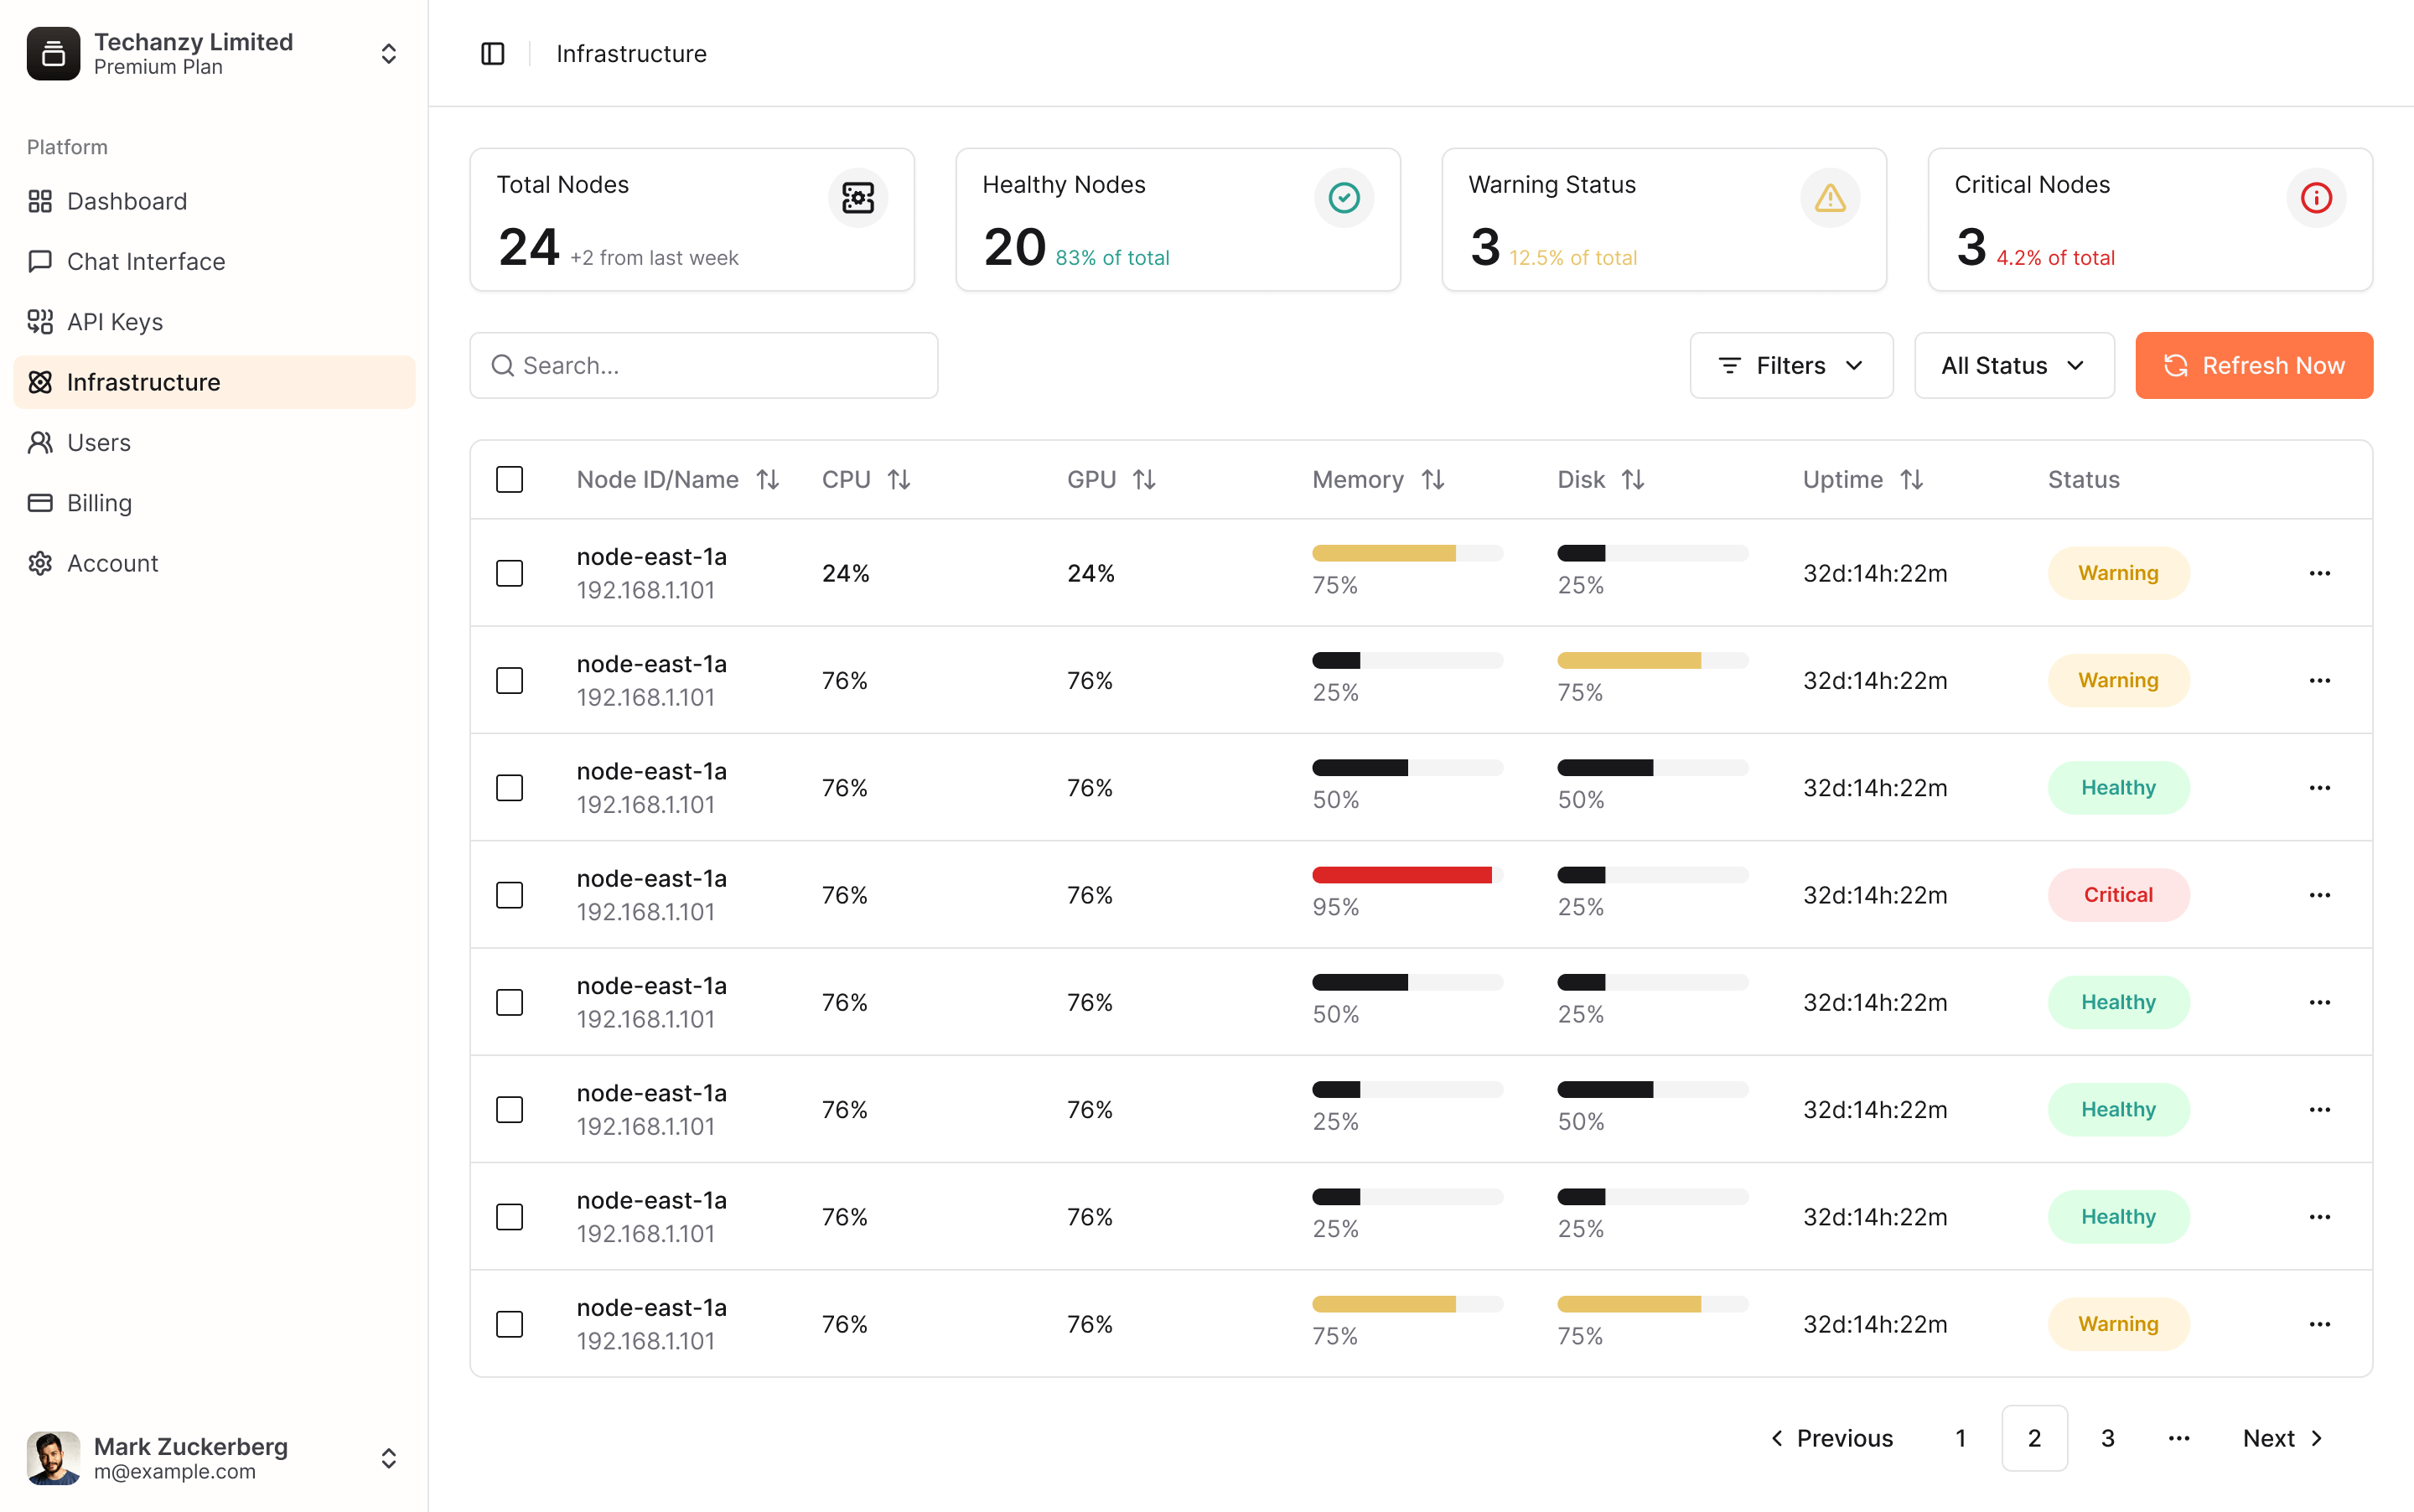
Task: Open row actions for the Critical node
Action: coord(2319,895)
